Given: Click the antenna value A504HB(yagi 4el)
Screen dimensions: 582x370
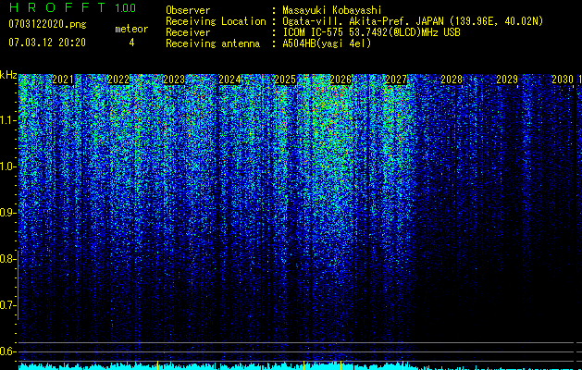Looking at the screenshot, I should point(327,43).
